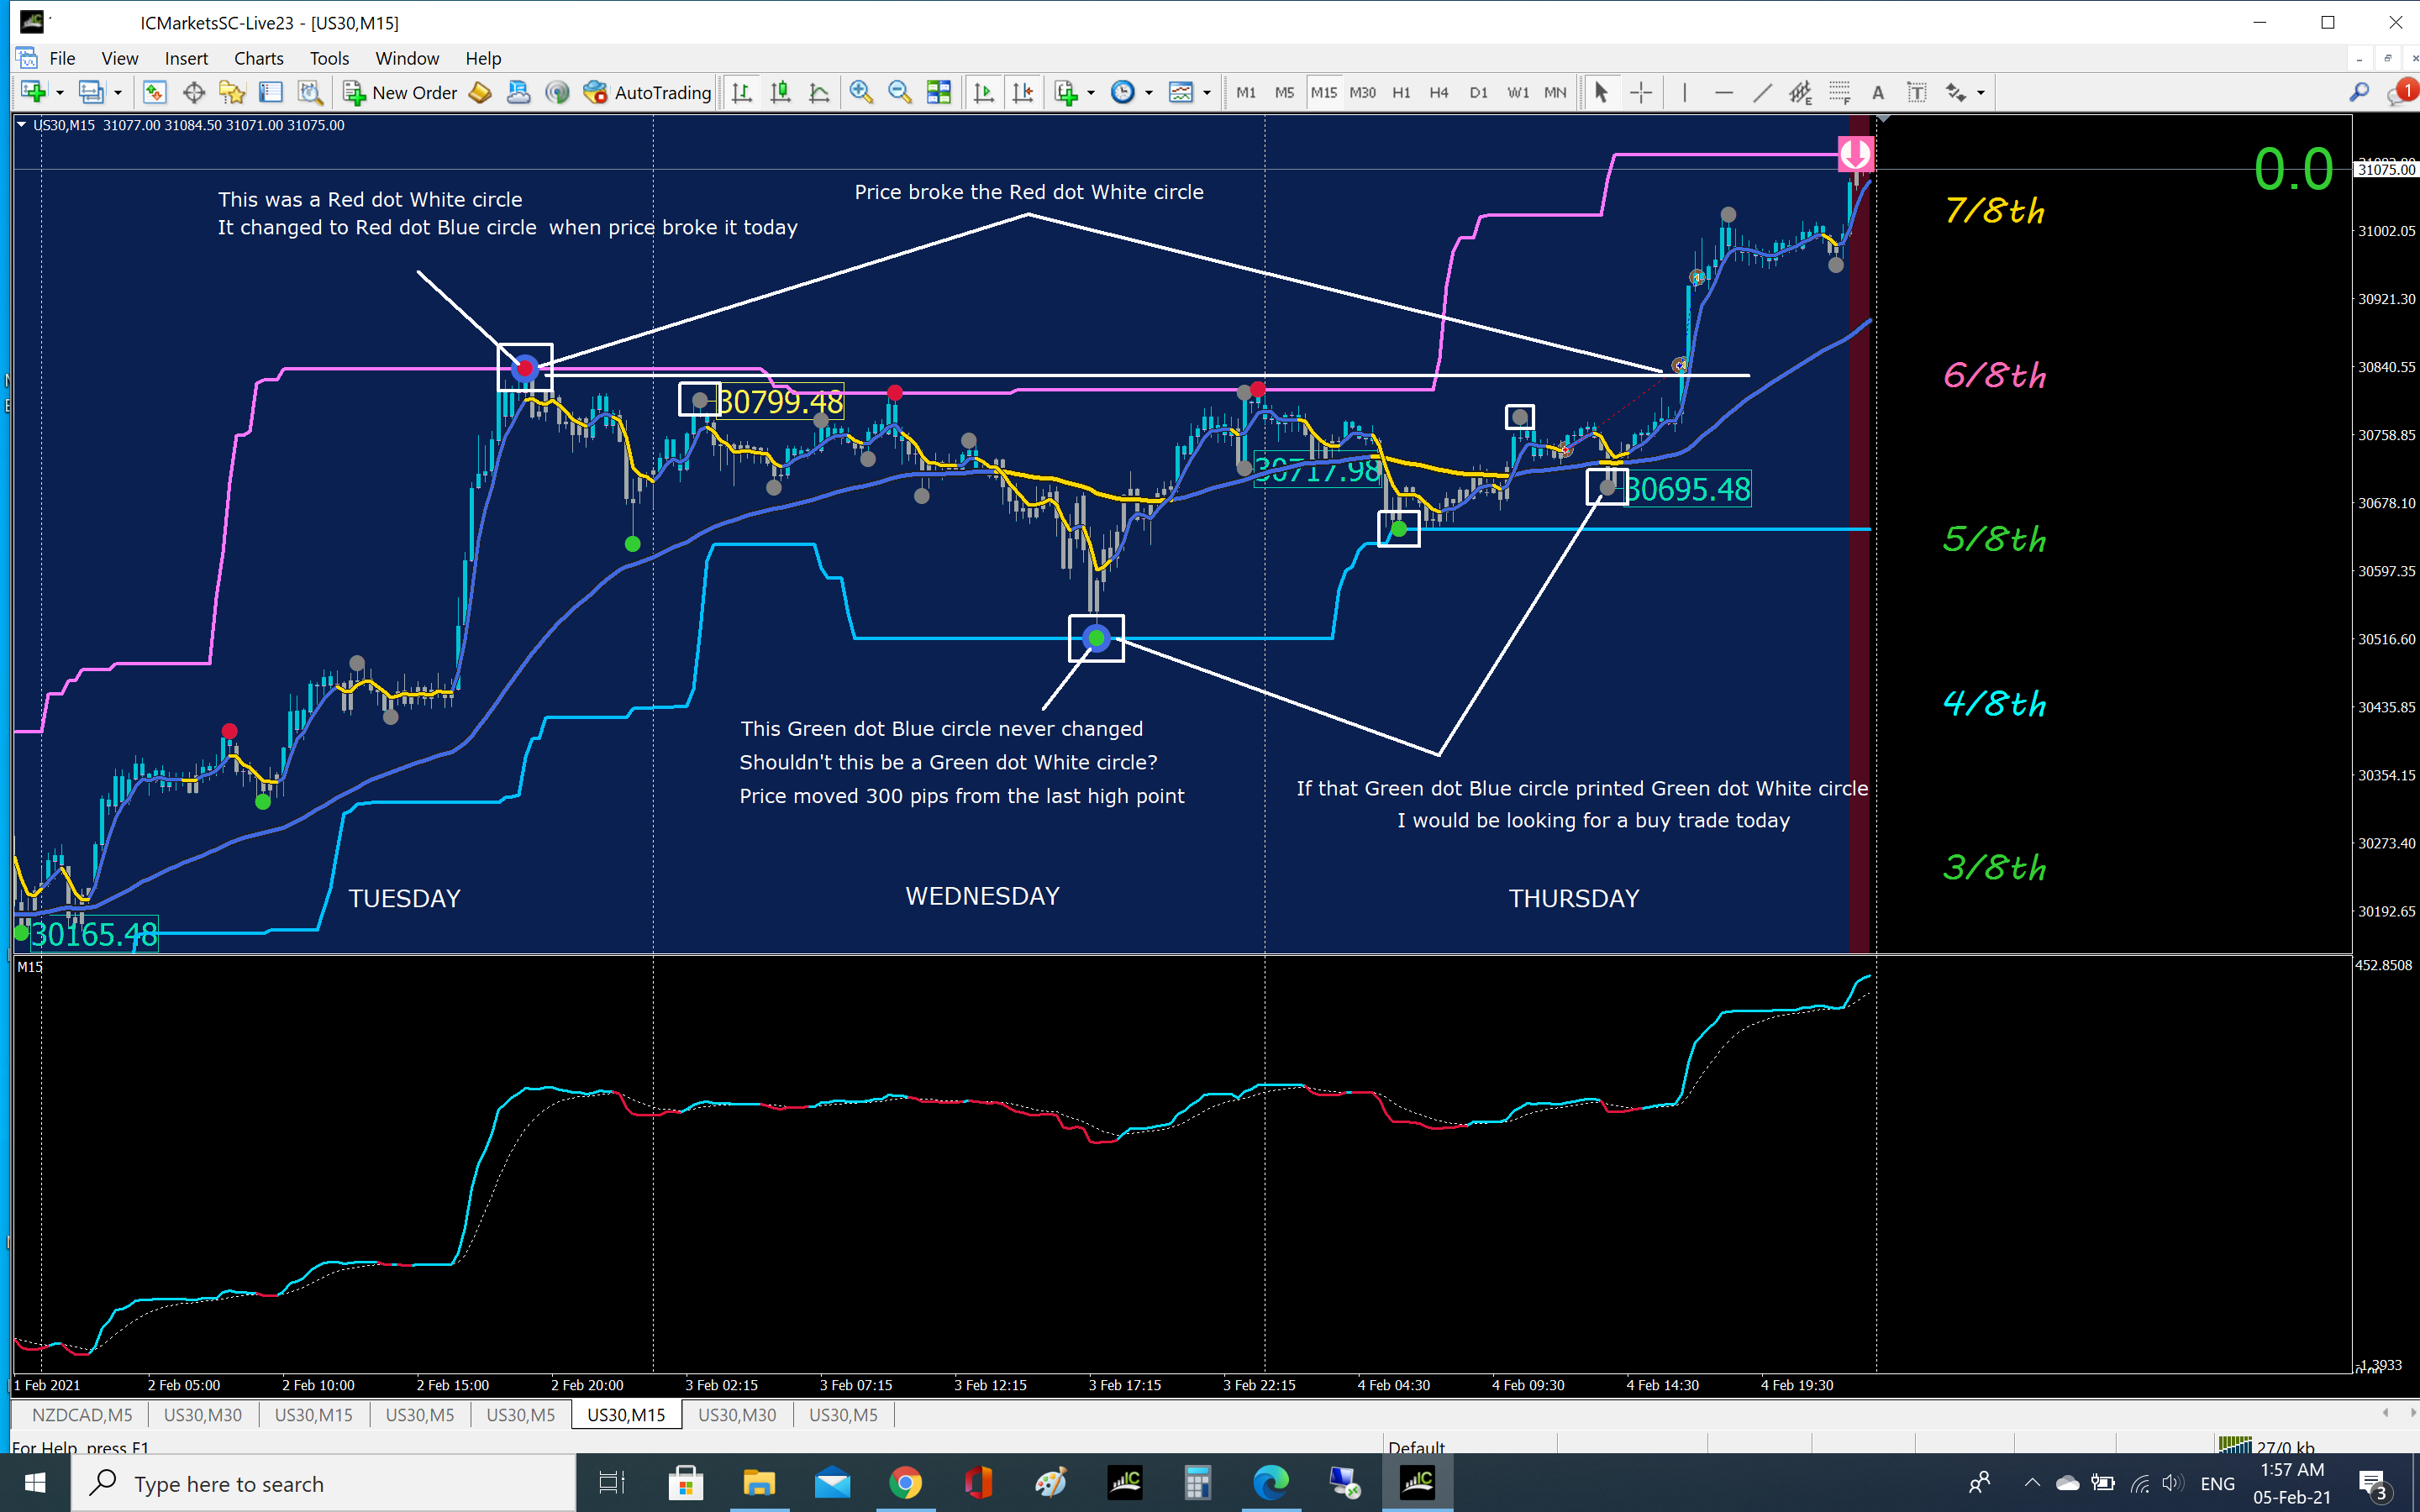Image resolution: width=2420 pixels, height=1512 pixels.
Task: Expand the arrows objects dropdown
Action: (1981, 92)
